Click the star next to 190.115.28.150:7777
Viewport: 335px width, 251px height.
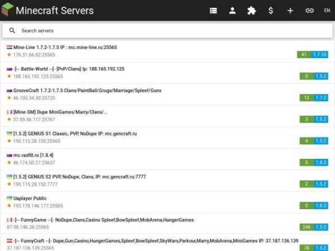tap(9, 184)
